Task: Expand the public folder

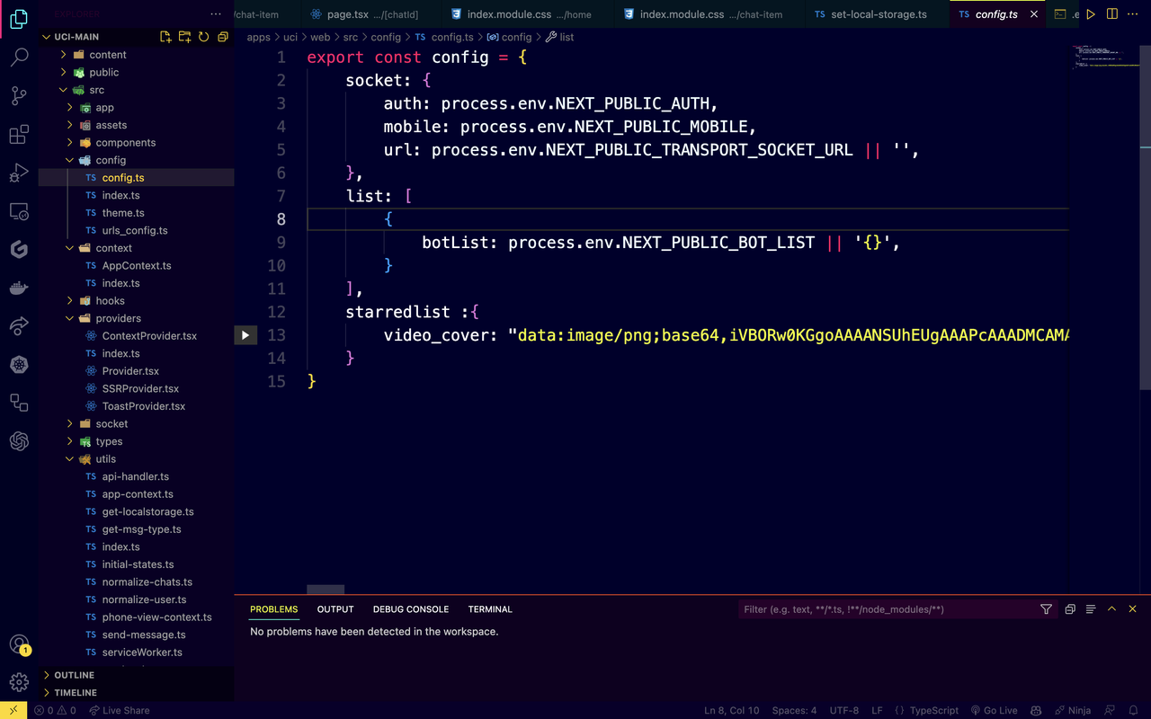Action: (x=64, y=72)
